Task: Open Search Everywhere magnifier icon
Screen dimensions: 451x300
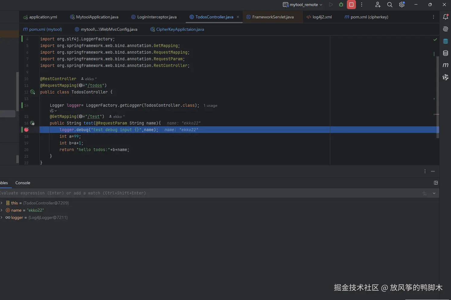Action: tap(390, 5)
